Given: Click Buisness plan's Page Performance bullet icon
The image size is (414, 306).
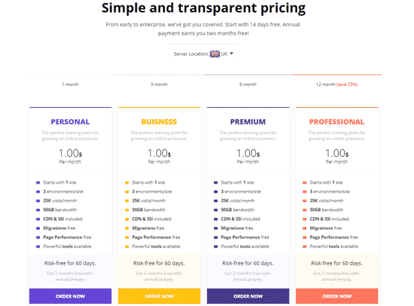Looking at the screenshot, I should coord(127,237).
